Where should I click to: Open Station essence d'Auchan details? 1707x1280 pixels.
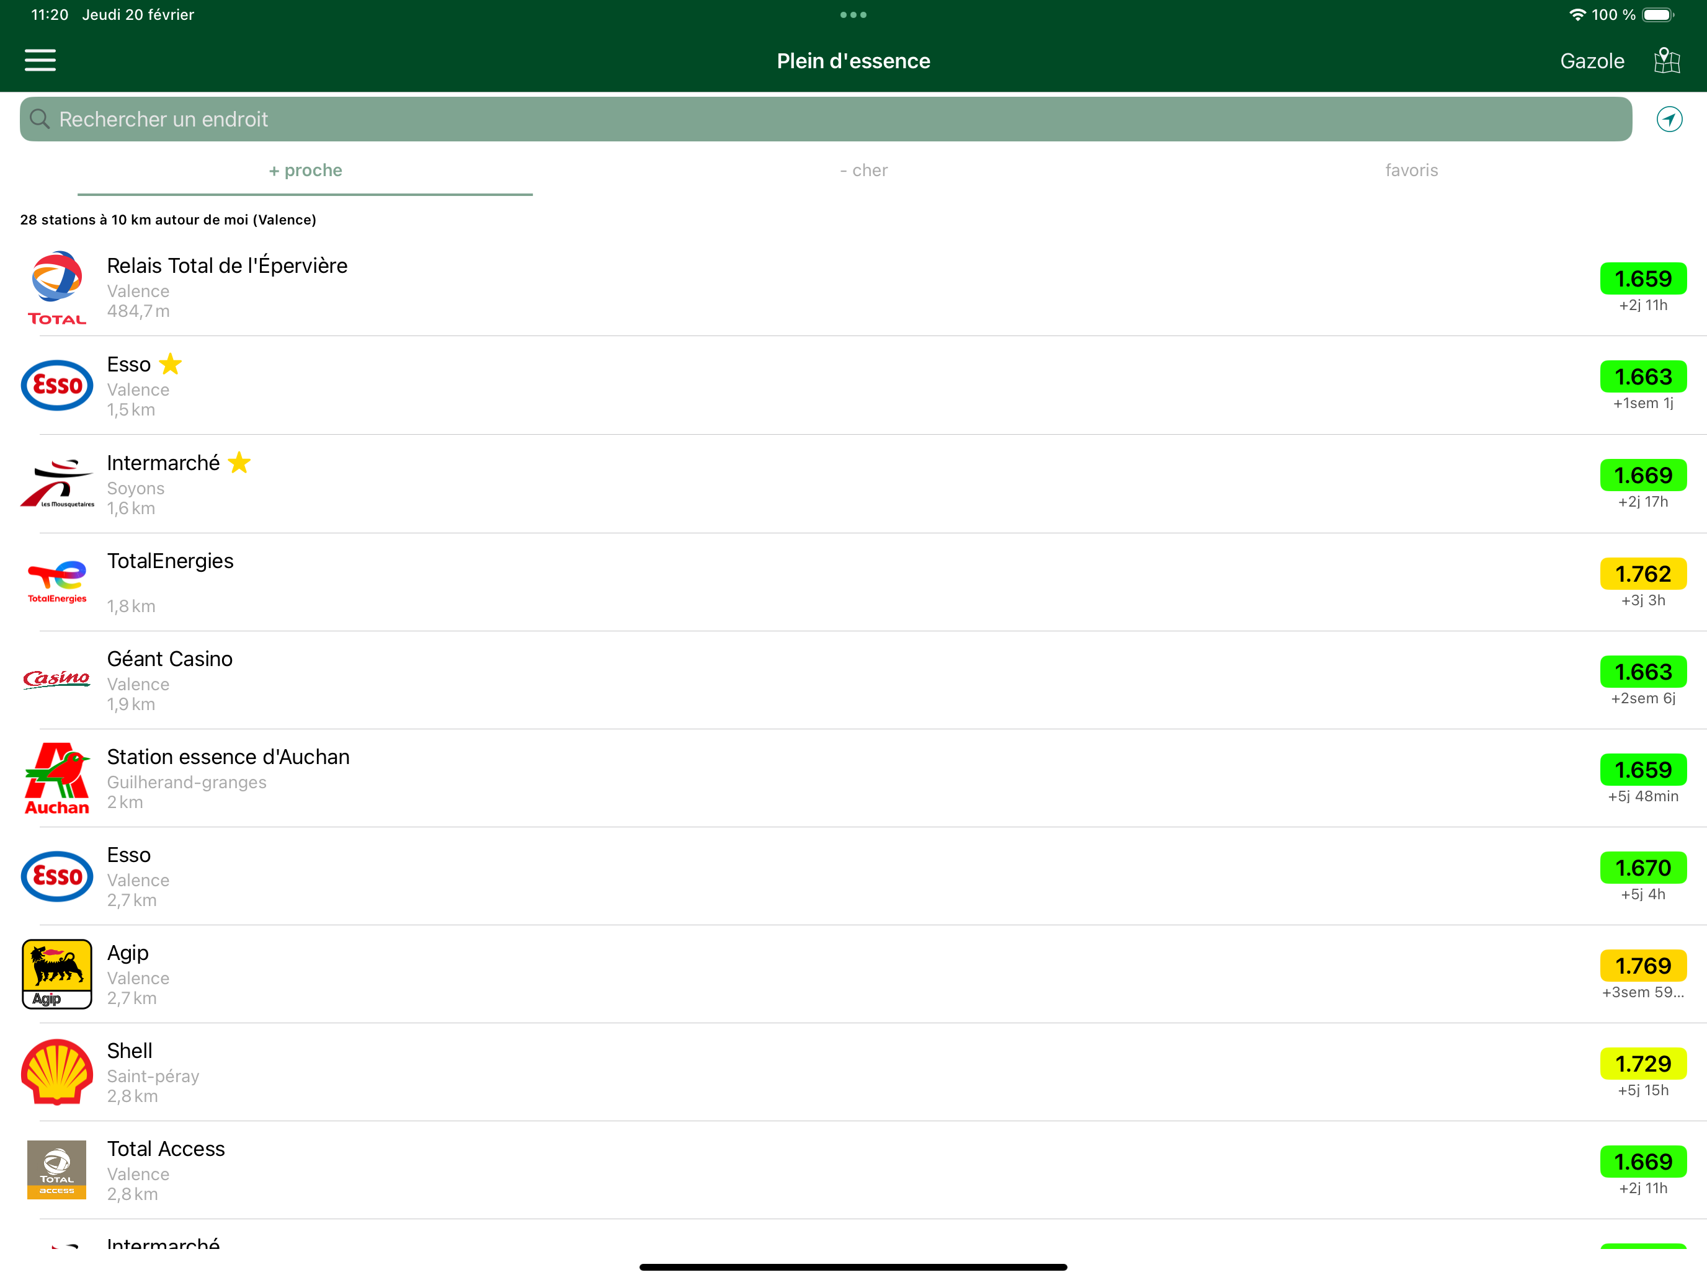tap(853, 778)
